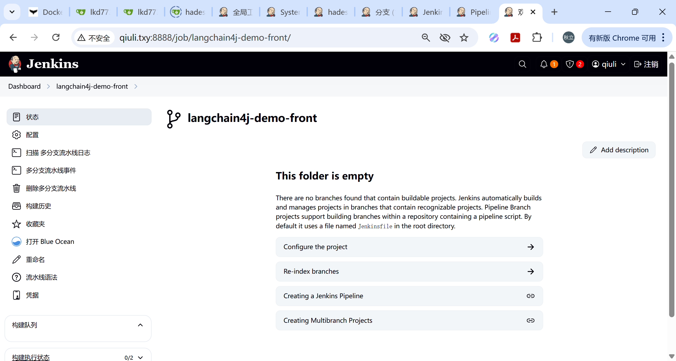
Task: Click the star favorites icon in sidebar
Action: pos(16,224)
